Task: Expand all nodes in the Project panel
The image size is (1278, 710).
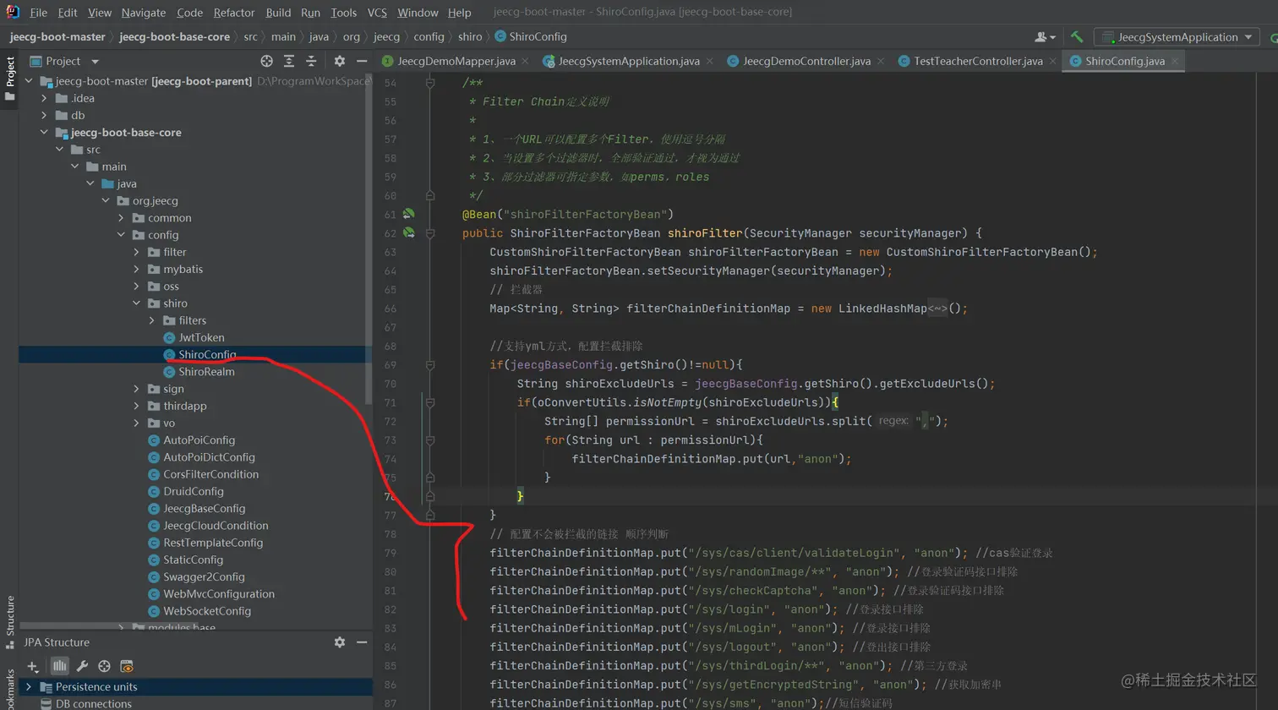Action: coord(289,61)
